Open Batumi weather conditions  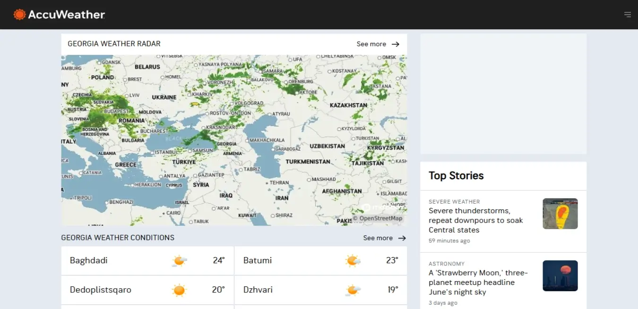(x=321, y=260)
